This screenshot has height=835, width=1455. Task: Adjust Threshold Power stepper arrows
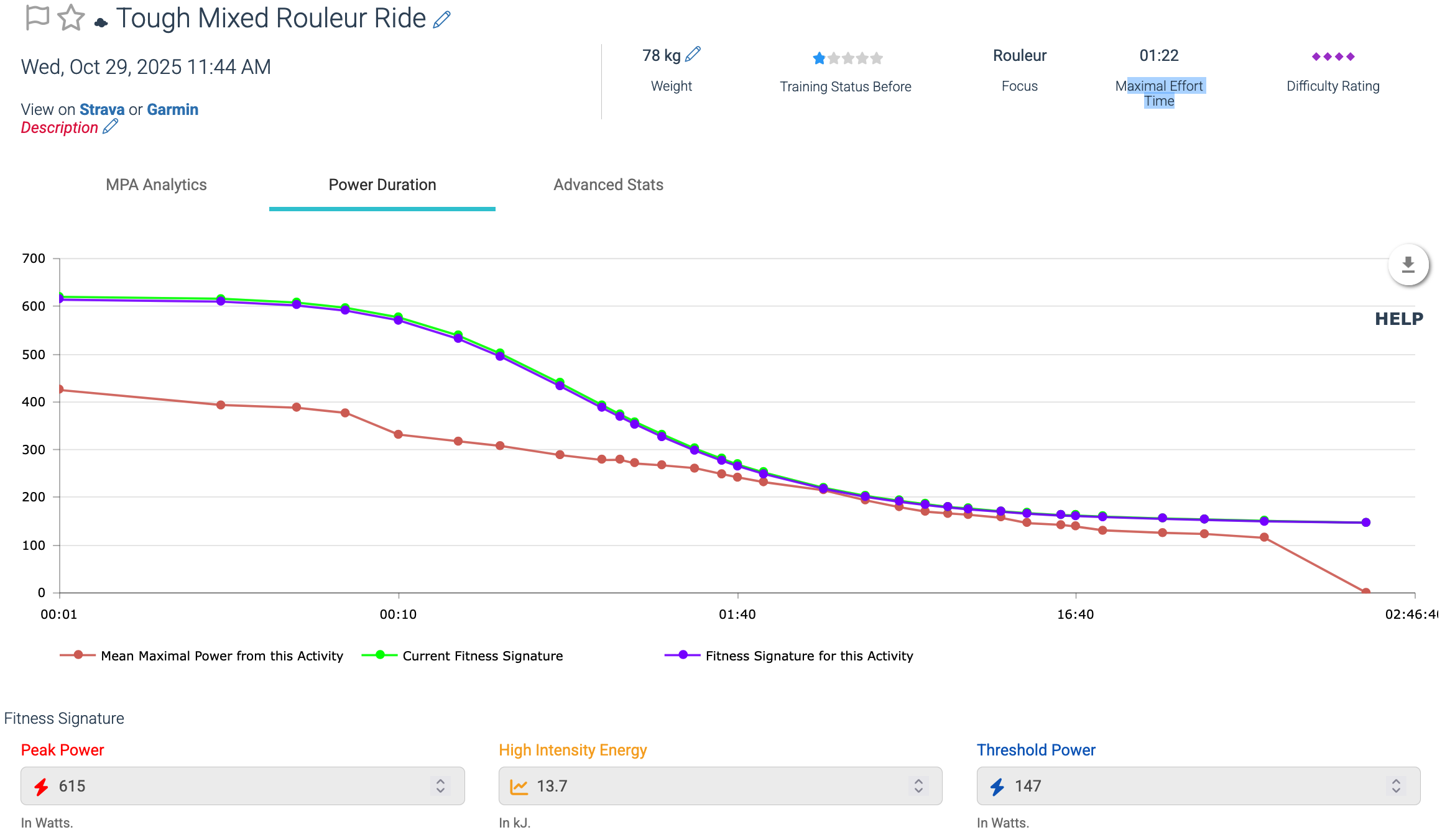(1396, 786)
